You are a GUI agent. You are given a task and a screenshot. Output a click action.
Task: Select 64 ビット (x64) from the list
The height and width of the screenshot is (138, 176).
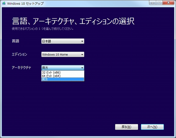point(63,76)
